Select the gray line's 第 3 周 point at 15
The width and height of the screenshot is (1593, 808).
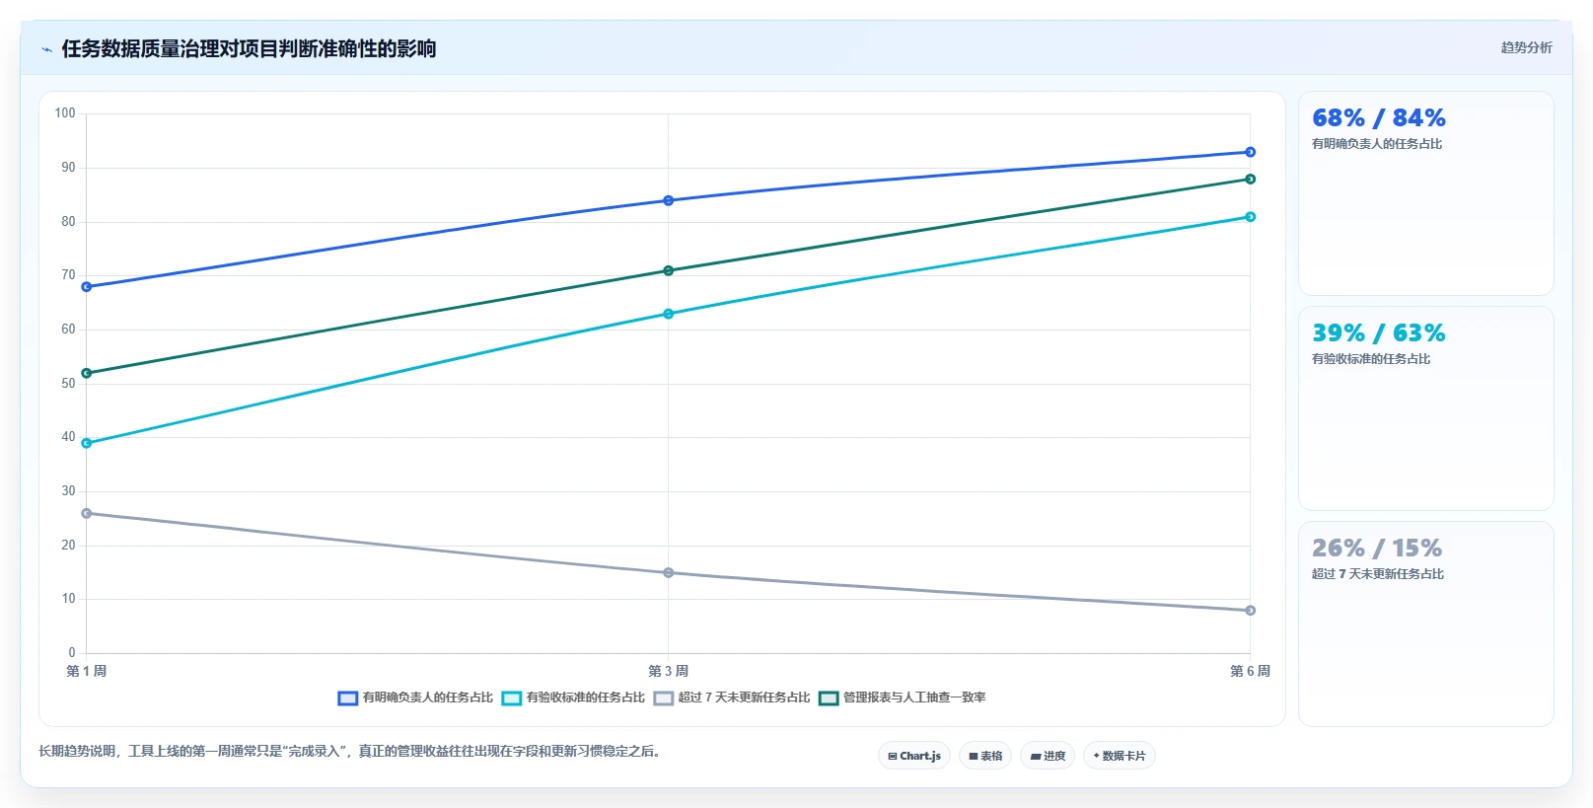pos(668,572)
